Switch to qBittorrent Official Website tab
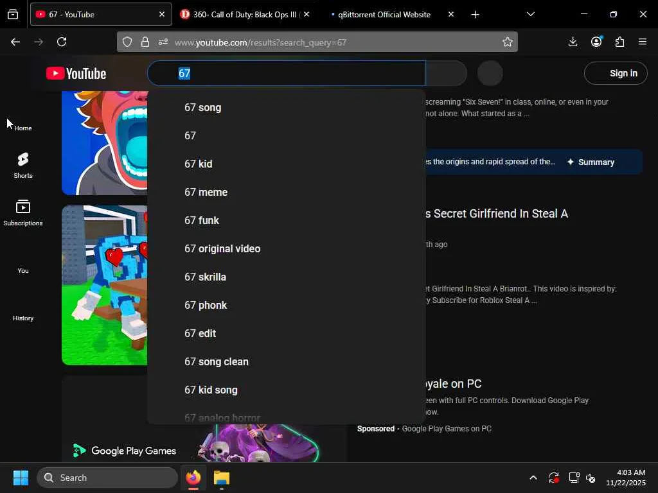Viewport: 658px width, 493px height. coord(384,15)
